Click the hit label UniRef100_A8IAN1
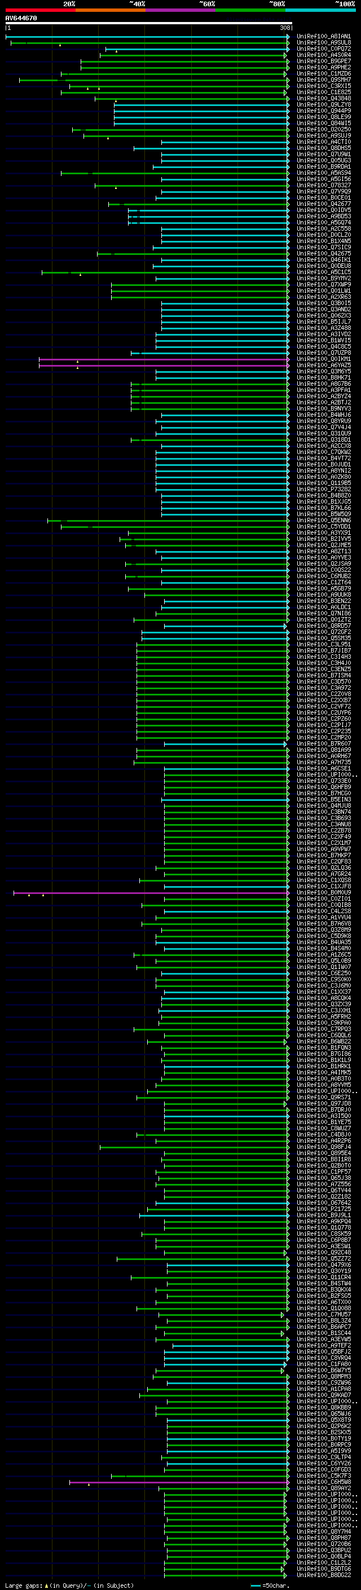The image size is (361, 1590). coord(324,37)
